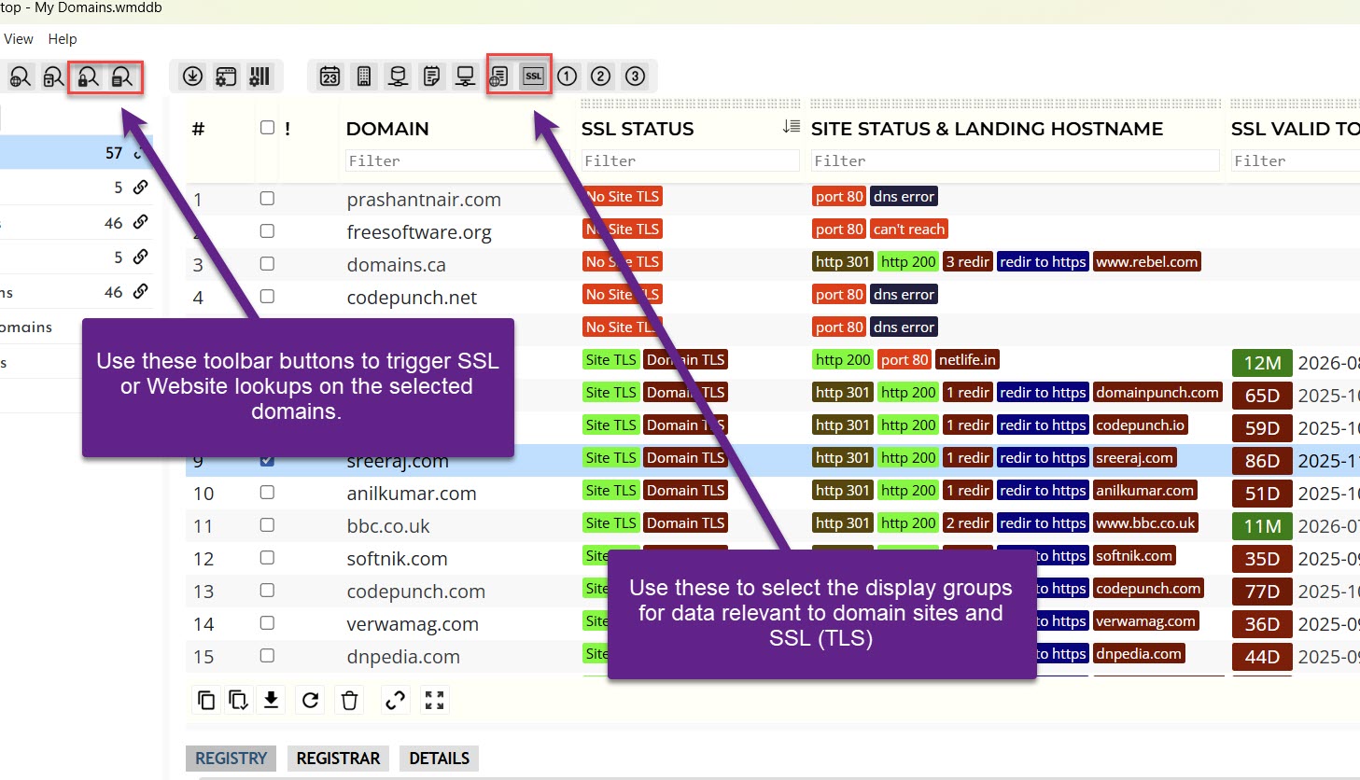Screen dimensions: 1360x780
Task: Select the SSL display group icon
Action: (534, 77)
